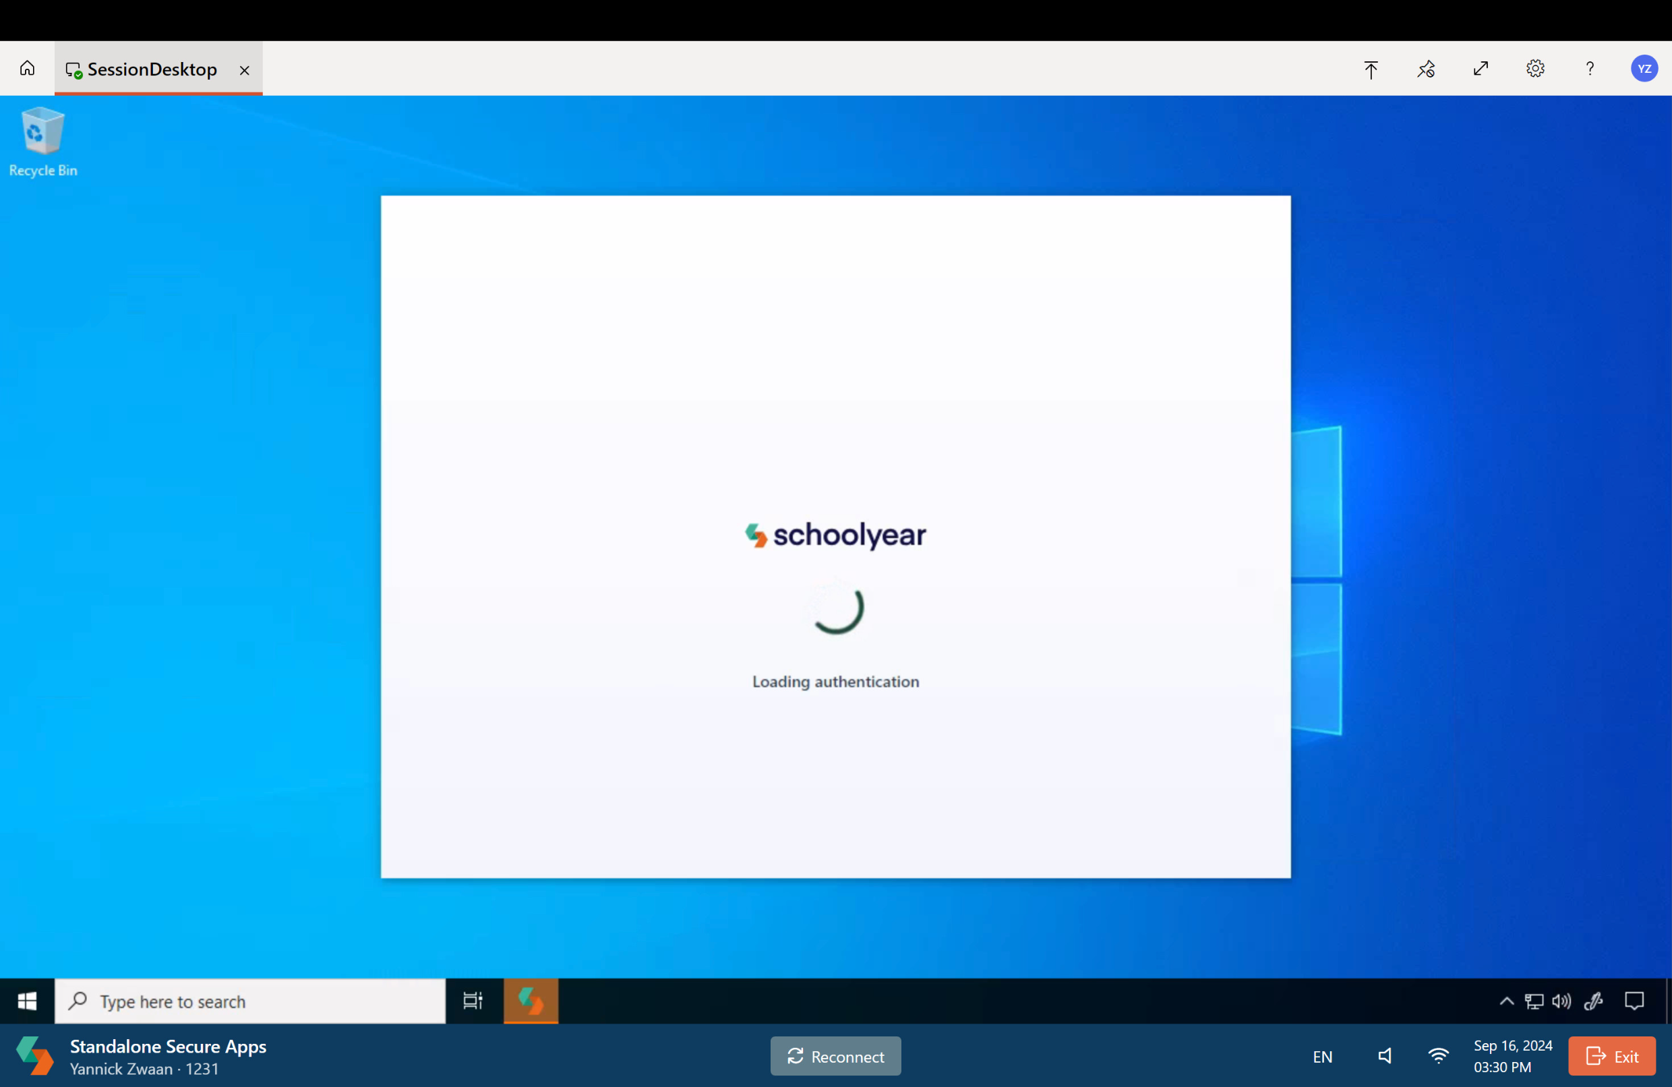Open the YZ user profile avatar
Viewport: 1672px width, 1087px height.
coord(1644,68)
